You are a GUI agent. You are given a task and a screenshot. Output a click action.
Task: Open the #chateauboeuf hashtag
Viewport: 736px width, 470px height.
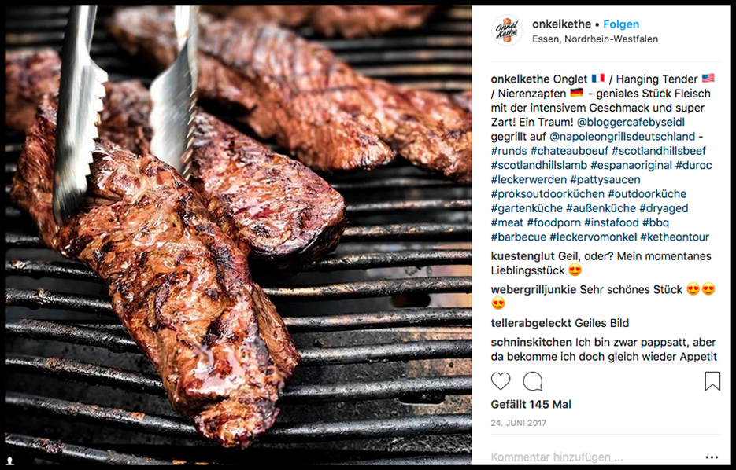[569, 151]
